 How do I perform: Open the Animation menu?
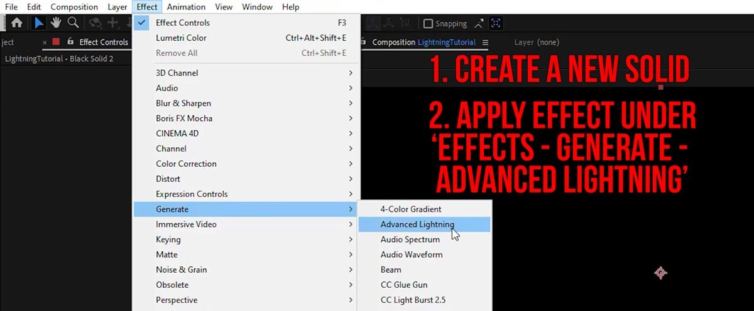(x=186, y=7)
